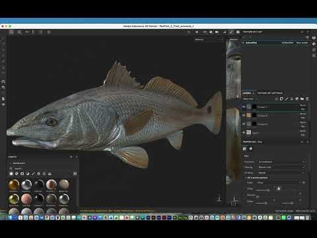317x238 pixels.
Task: Filter assets by environment maps icon
Action: (50, 174)
